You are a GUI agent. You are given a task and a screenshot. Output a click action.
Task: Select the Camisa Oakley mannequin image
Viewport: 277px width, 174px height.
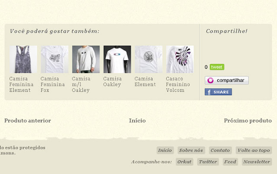[117, 59]
